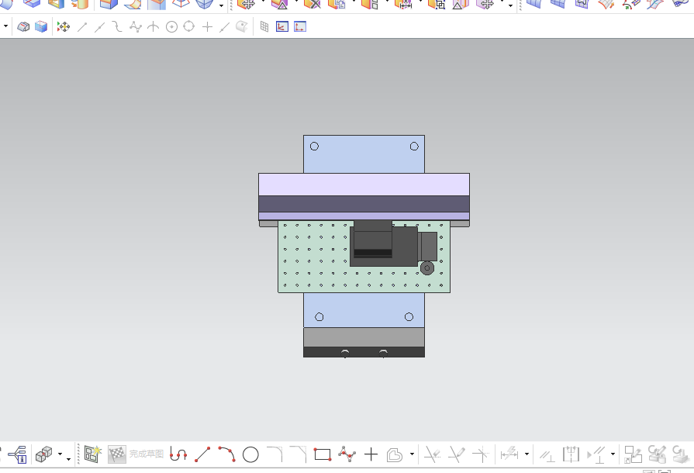Select the Chamfer sketch tool
The height and width of the screenshot is (473, 694).
[299, 454]
